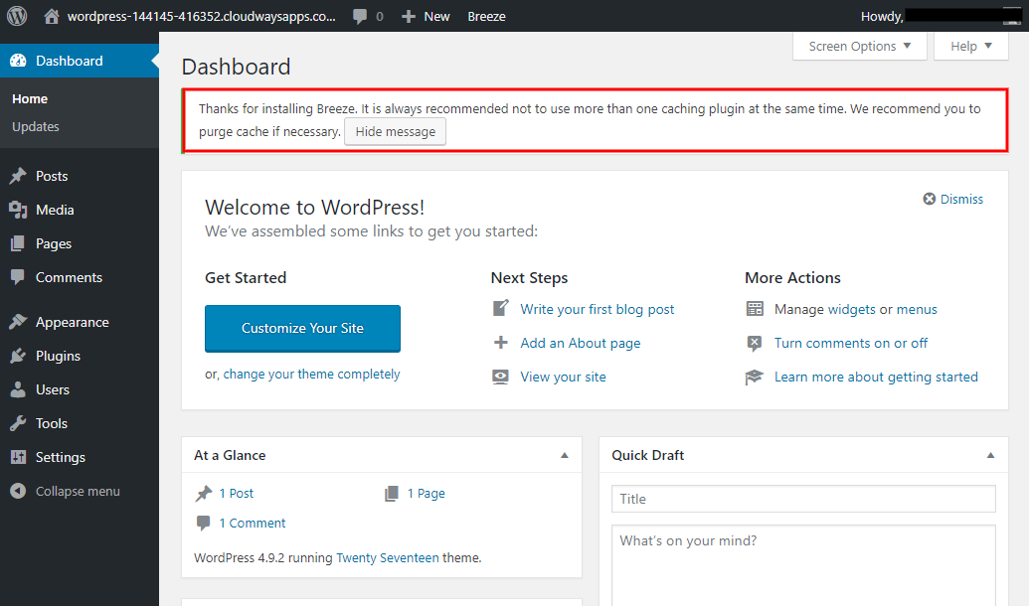The height and width of the screenshot is (606, 1029).
Task: Click the Dismiss circled X icon
Action: pos(930,199)
